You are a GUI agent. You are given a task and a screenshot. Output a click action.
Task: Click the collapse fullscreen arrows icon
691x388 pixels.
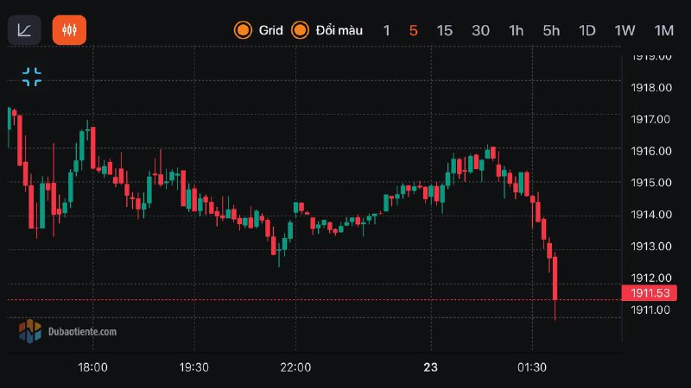[32, 77]
